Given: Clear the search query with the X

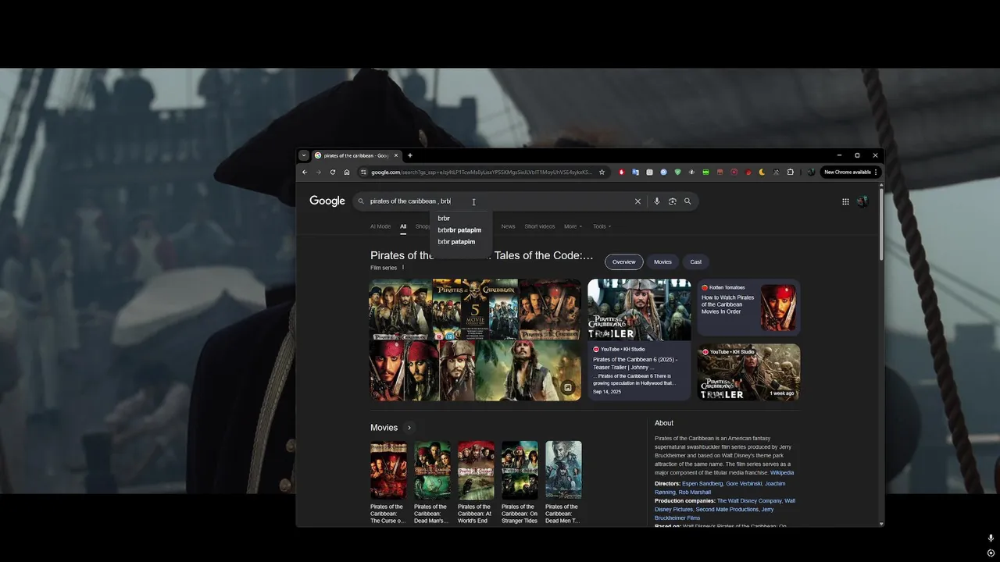Looking at the screenshot, I should 637,201.
